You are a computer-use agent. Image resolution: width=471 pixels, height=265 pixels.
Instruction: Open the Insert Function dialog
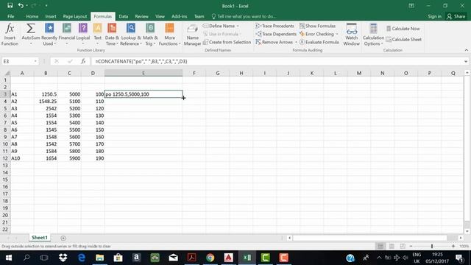pos(10,35)
